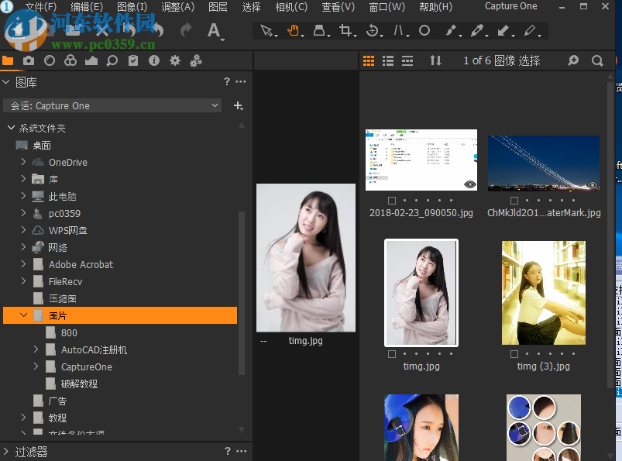Open the Metadata info tool tab
The image size is (622, 461).
153,60
